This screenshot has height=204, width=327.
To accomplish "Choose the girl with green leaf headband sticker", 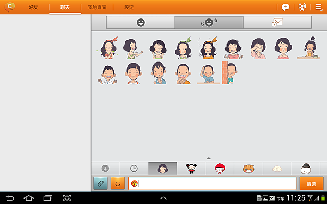I will click(183, 48).
